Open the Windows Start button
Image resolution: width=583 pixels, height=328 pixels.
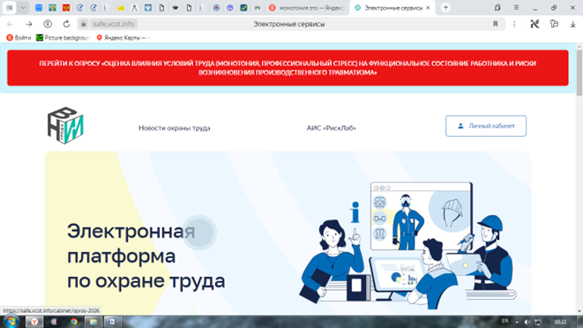tap(11, 321)
